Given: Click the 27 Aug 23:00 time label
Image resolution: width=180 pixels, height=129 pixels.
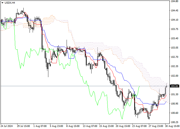Looking at the screenshot, I should point(156,126).
